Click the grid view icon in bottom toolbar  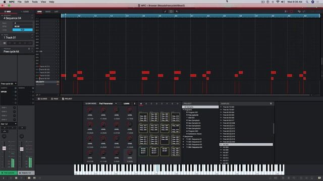coord(16,178)
